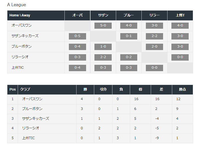Click the A League heading
Image resolution: width=198 pixels, height=146 pixels.
[16, 5]
